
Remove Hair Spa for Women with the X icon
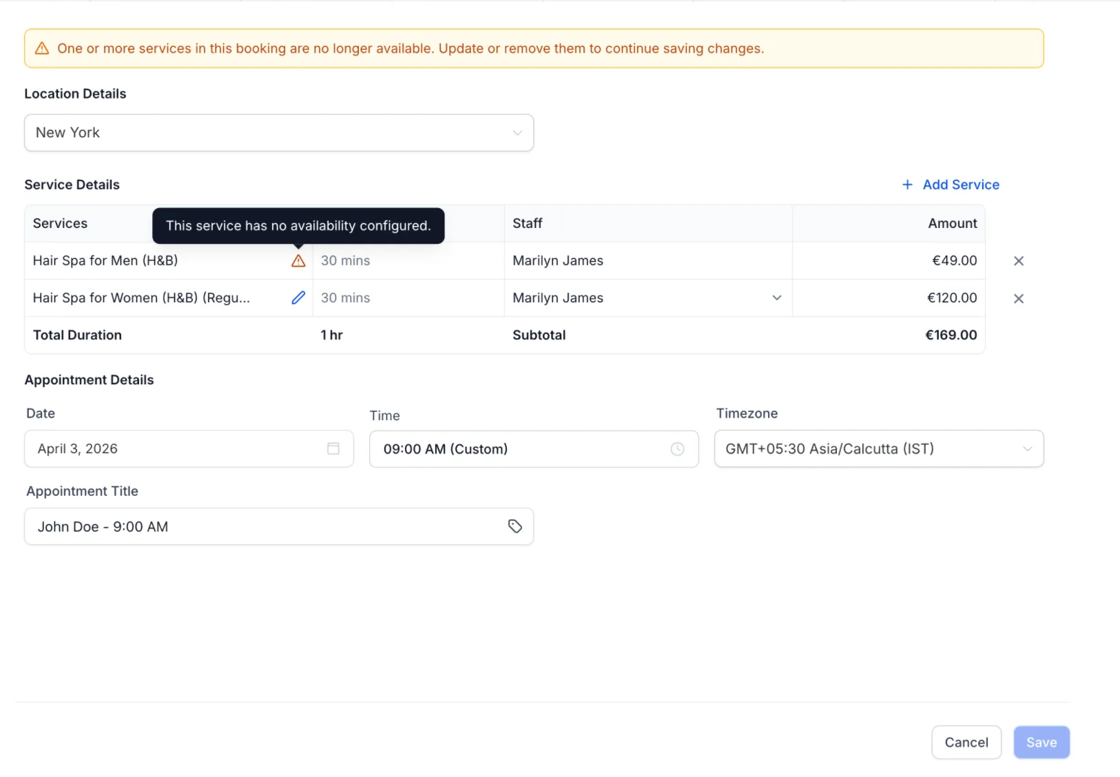coord(1019,298)
